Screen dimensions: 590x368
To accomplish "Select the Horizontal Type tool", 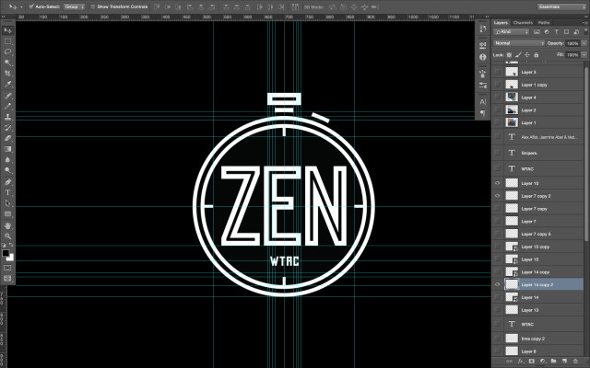I will click(7, 181).
